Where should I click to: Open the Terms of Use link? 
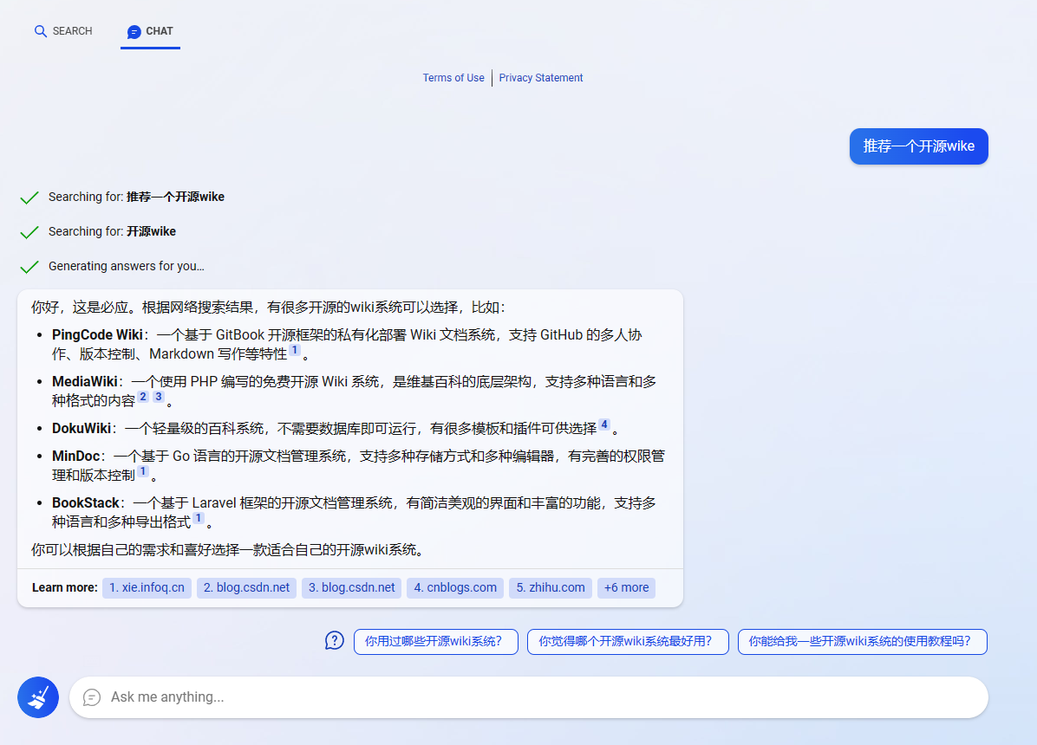coord(453,78)
